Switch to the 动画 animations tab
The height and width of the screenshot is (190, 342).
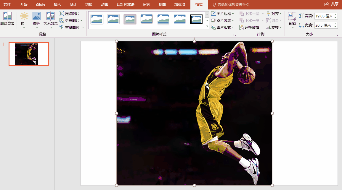coord(105,4)
